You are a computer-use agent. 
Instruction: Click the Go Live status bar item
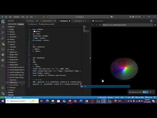click(149, 97)
